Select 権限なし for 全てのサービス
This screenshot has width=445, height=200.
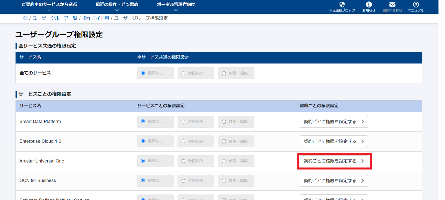(156, 73)
